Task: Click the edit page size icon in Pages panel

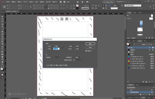Action: point(146,38)
